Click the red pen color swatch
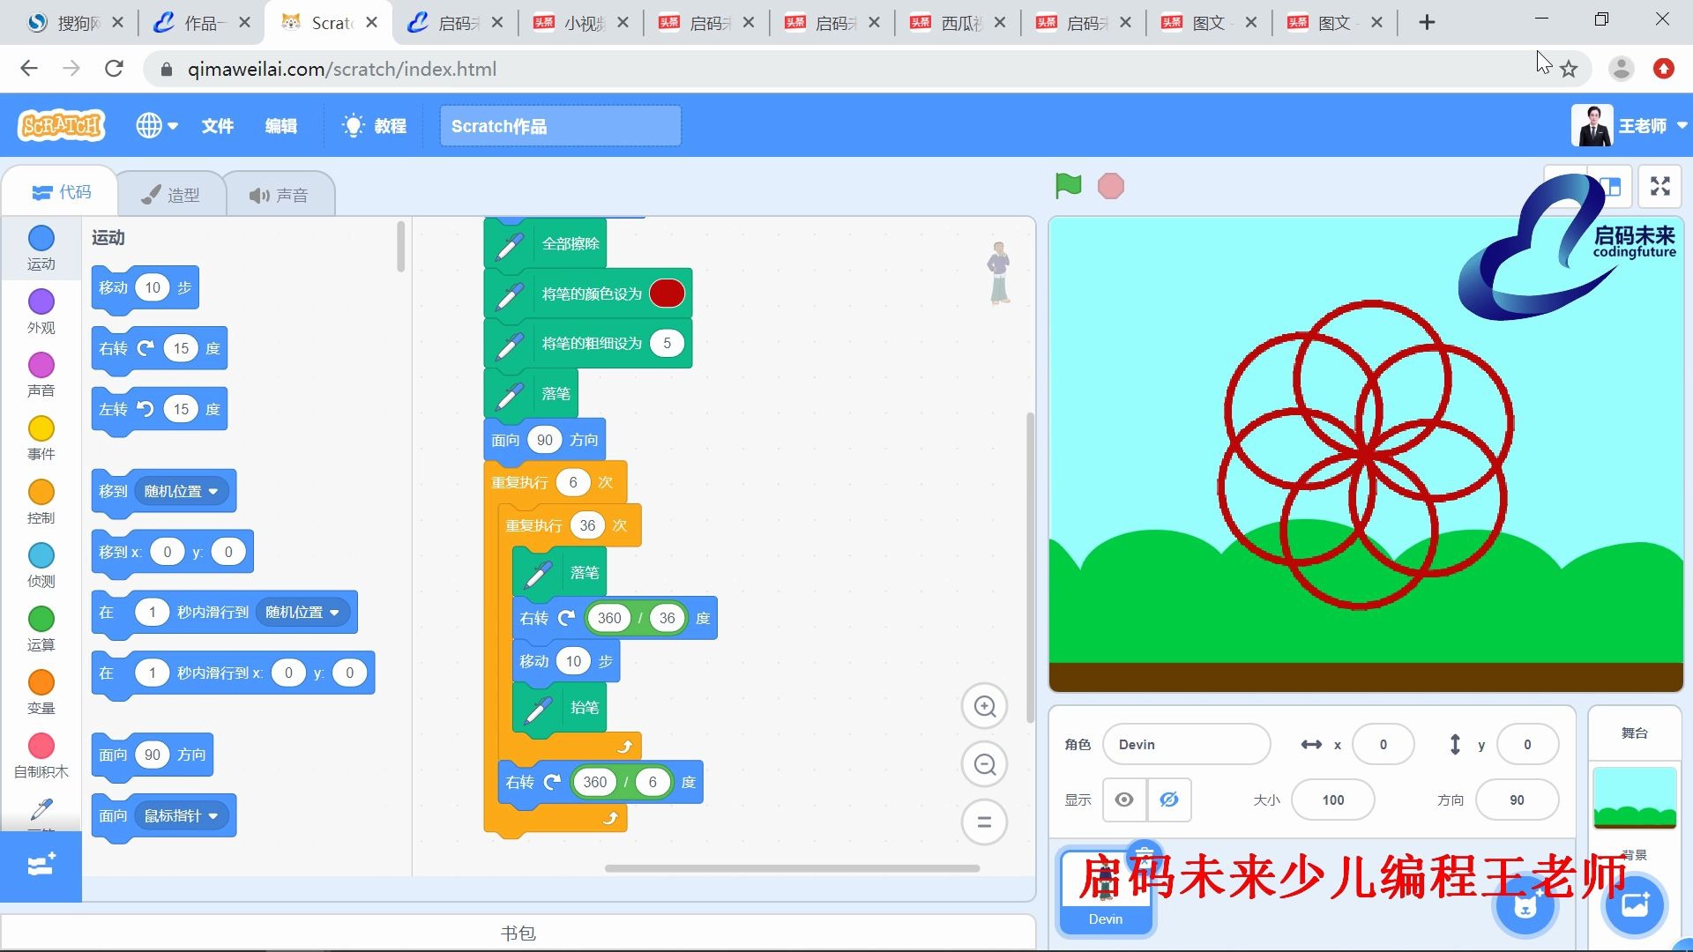Image resolution: width=1693 pixels, height=952 pixels. [x=667, y=294]
